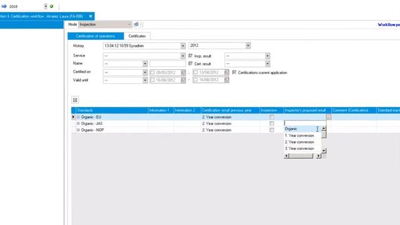Viewport: 400px width, 225px height.
Task: Switch to the Certificates tab
Action: tap(137, 36)
